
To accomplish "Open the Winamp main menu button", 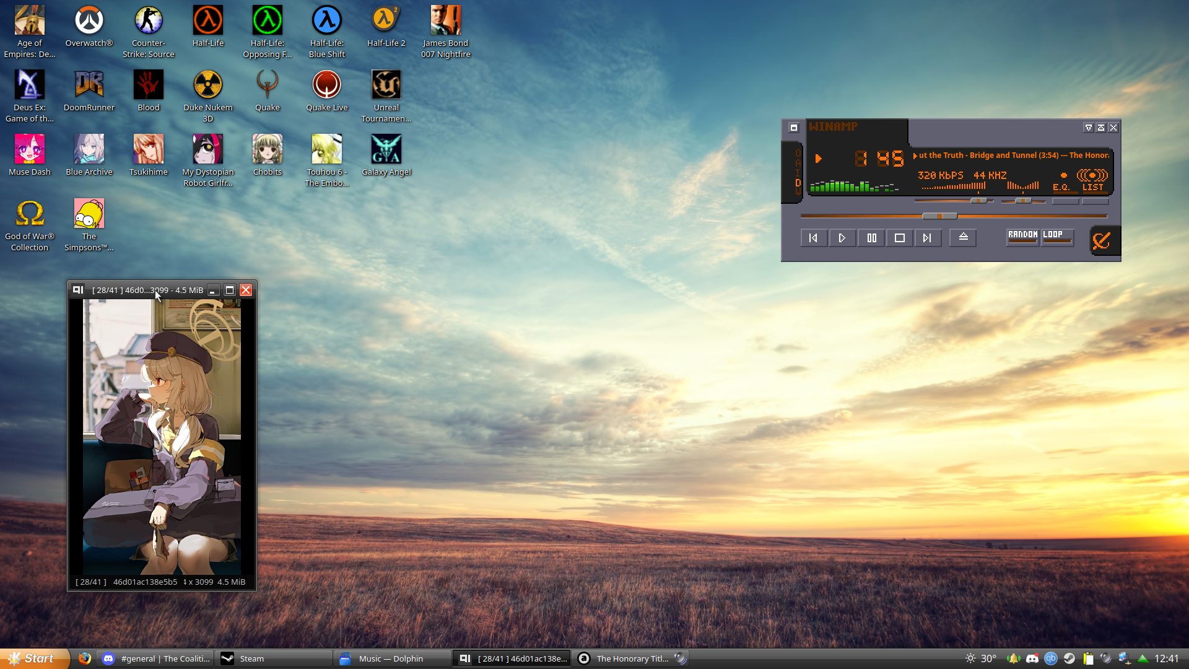I will [x=794, y=128].
